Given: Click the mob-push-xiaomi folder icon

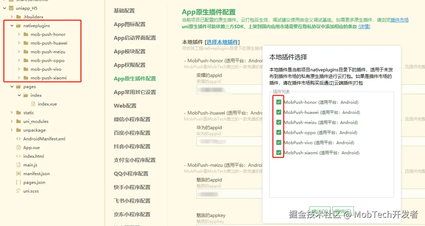Looking at the screenshot, I should [26, 78].
